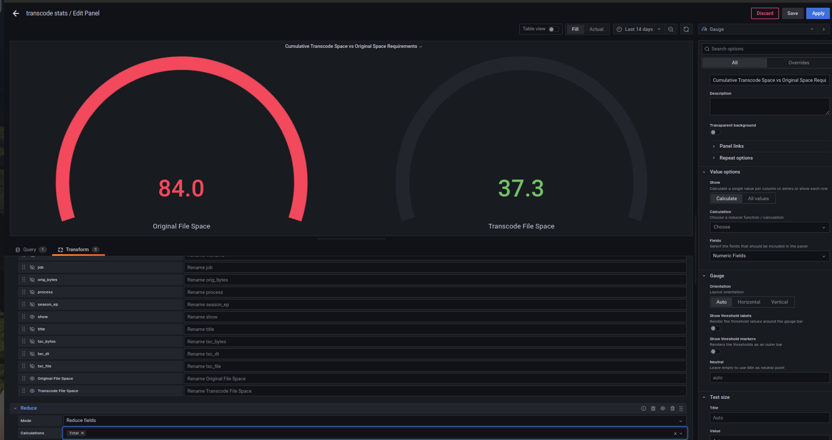Hide the show field using the eye icon
The width and height of the screenshot is (832, 440).
pos(32,317)
